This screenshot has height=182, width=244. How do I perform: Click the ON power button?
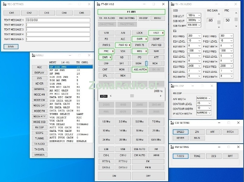114,176
